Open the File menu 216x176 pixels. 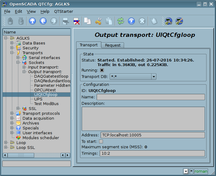click(x=7, y=12)
